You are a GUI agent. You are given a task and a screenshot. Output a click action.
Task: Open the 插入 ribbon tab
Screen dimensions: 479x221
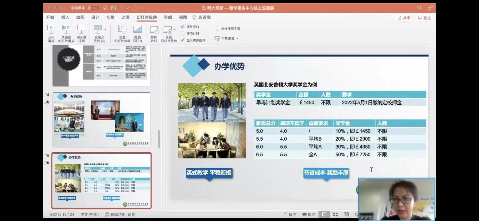coord(65,17)
